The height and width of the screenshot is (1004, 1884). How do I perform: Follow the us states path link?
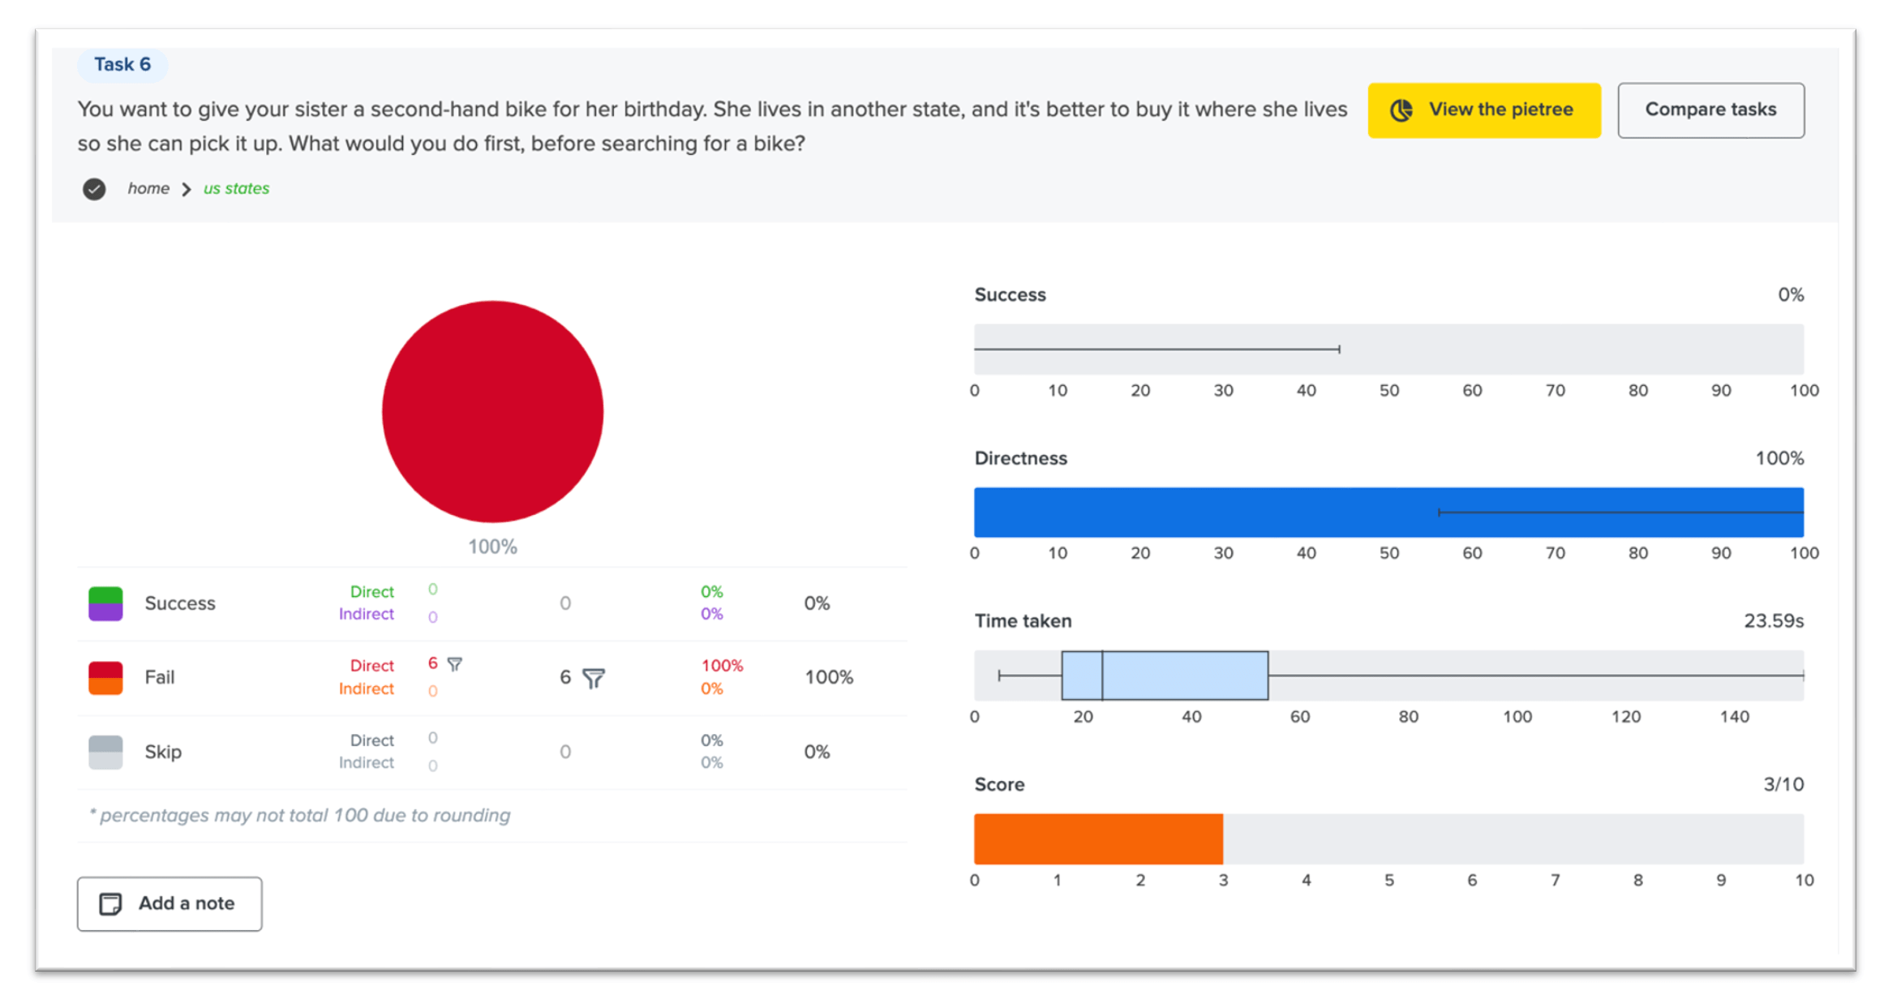click(236, 189)
